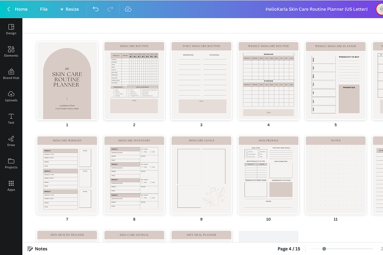Open the Design panel

11,29
